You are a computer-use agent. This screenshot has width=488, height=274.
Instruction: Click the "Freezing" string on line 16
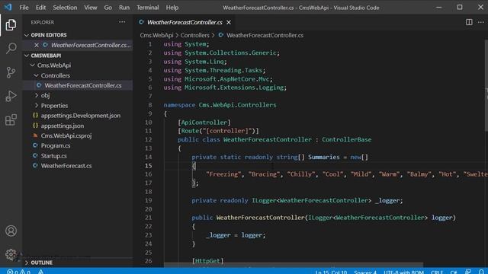coord(223,174)
